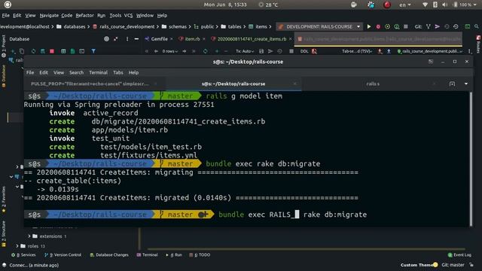Click the circular target icon in Database header
The image size is (482, 271).
(106, 39)
